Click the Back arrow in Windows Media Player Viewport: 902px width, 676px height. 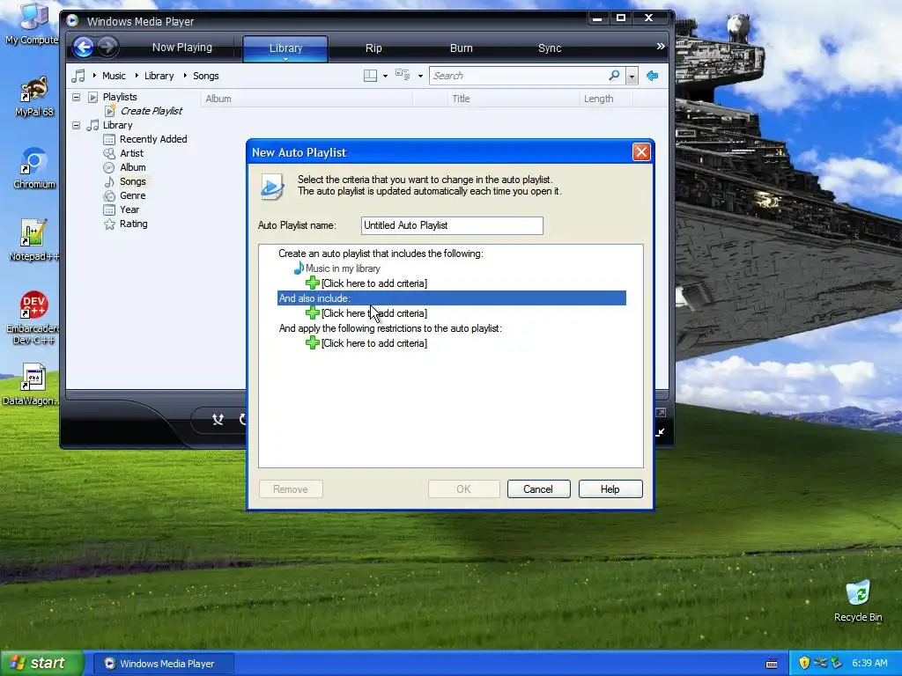coord(84,48)
